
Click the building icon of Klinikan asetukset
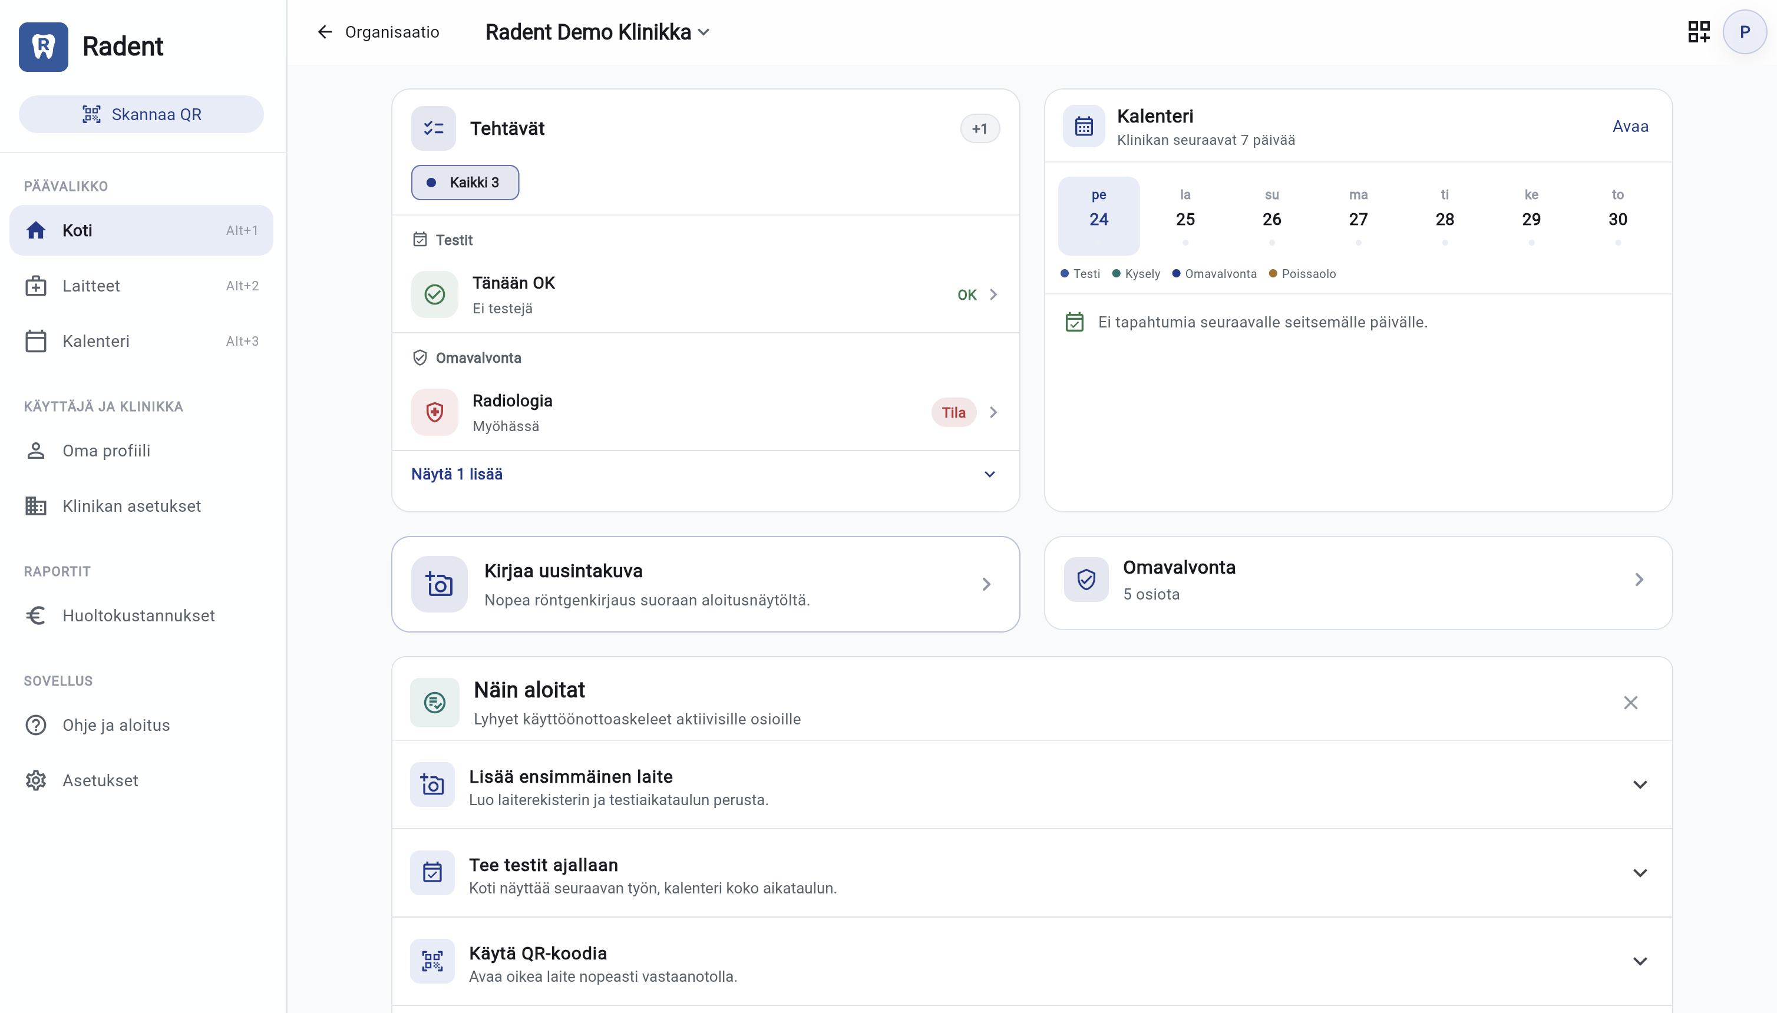point(35,506)
